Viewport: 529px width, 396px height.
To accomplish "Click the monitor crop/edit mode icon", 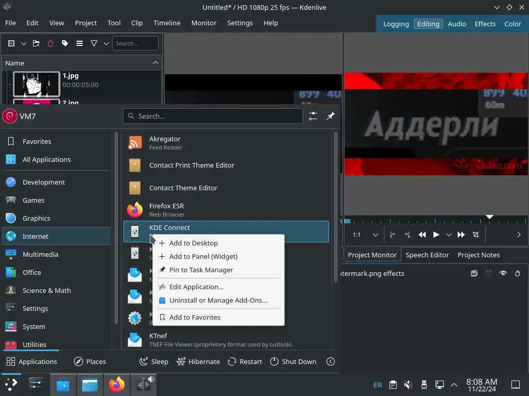I will point(476,235).
